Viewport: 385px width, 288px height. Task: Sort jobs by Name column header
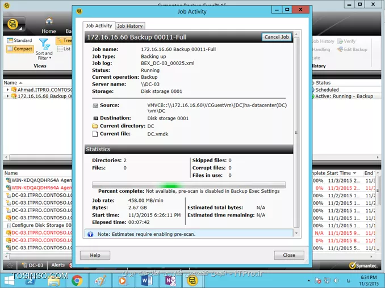click(10, 83)
